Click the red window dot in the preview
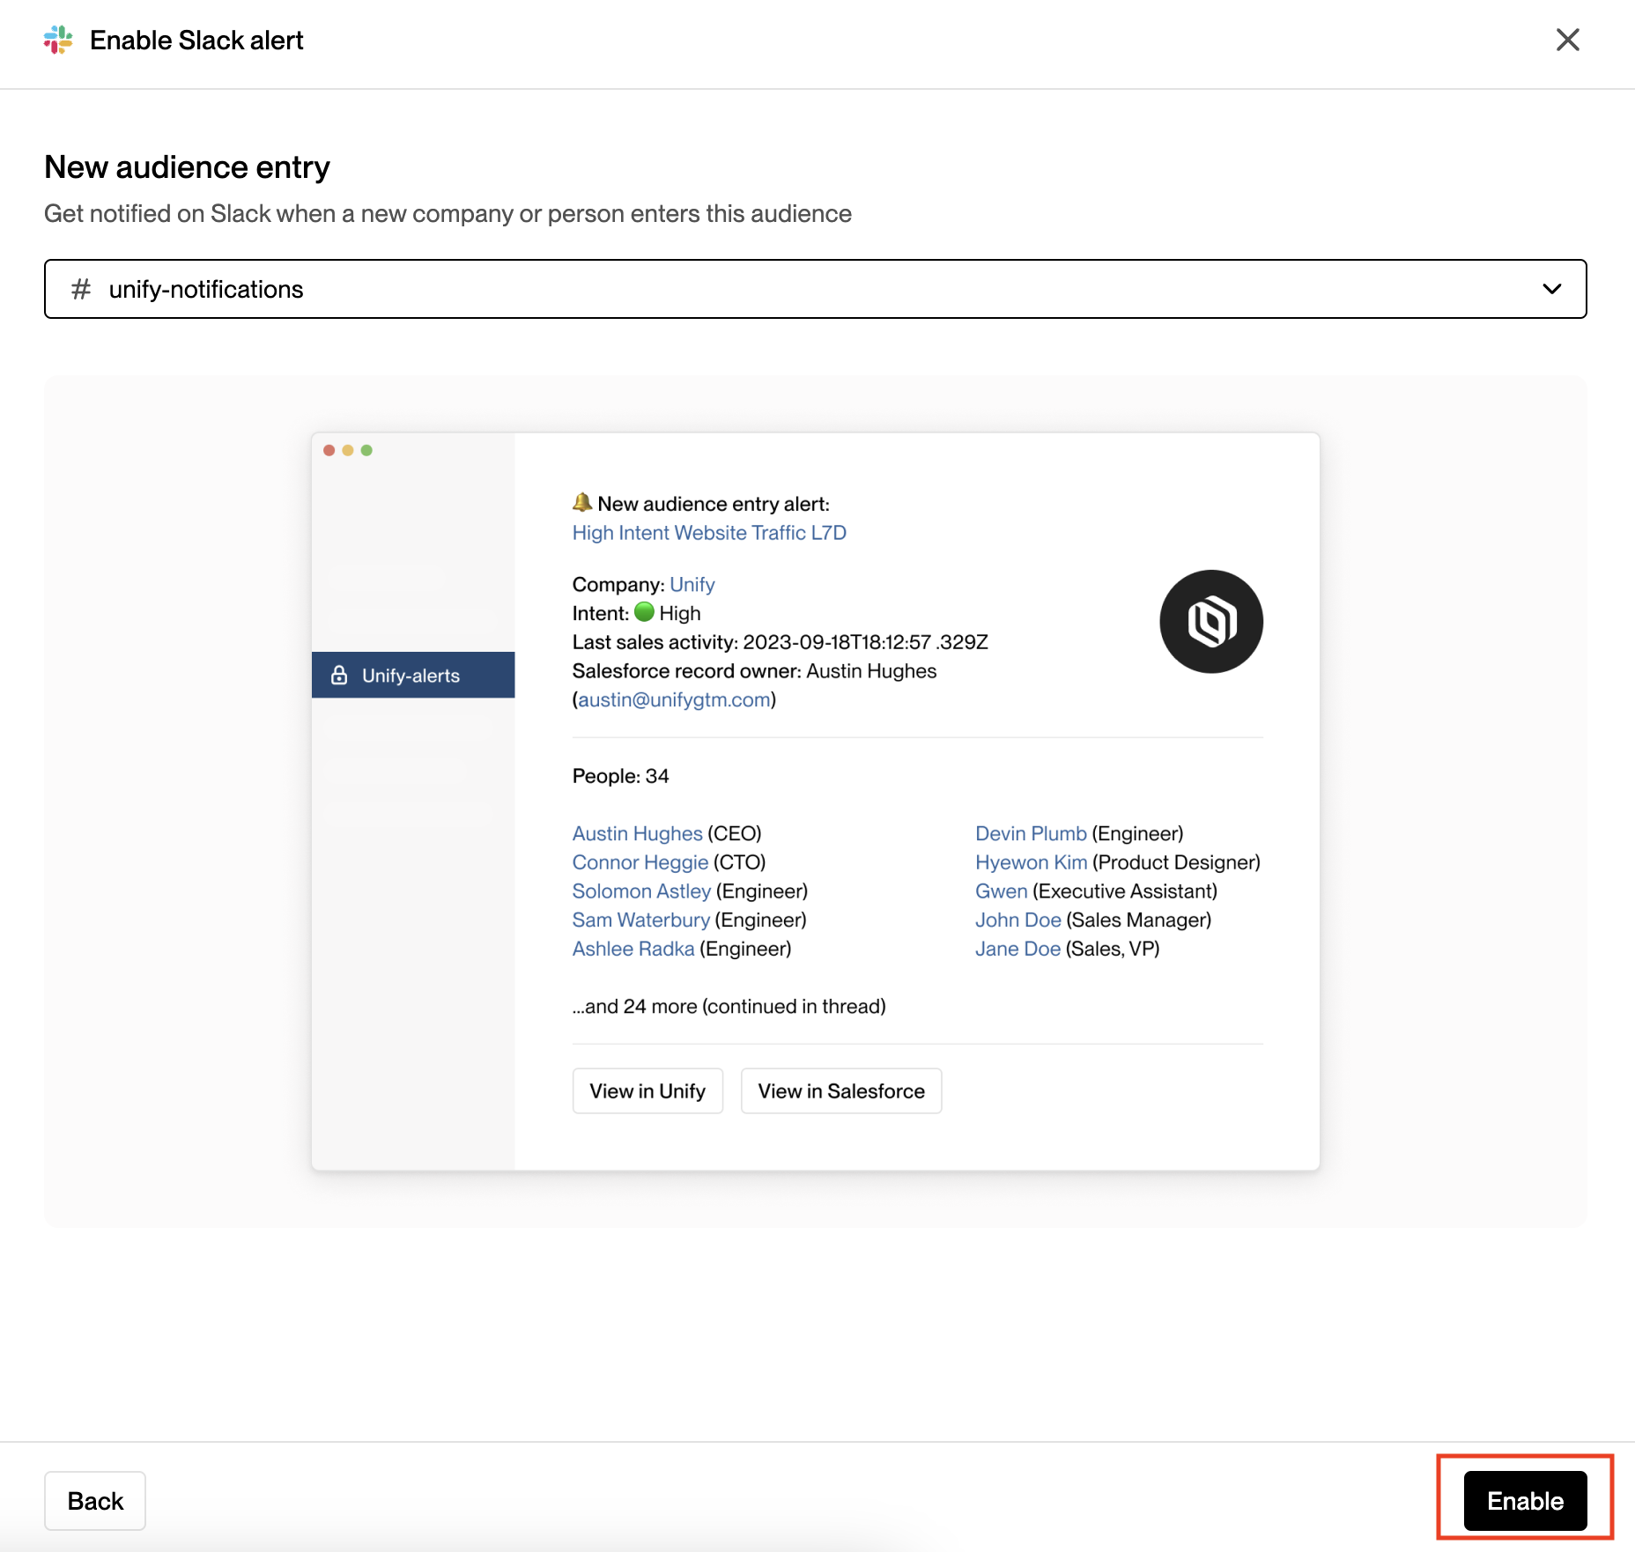Screen dimensions: 1635x1552 point(329,451)
